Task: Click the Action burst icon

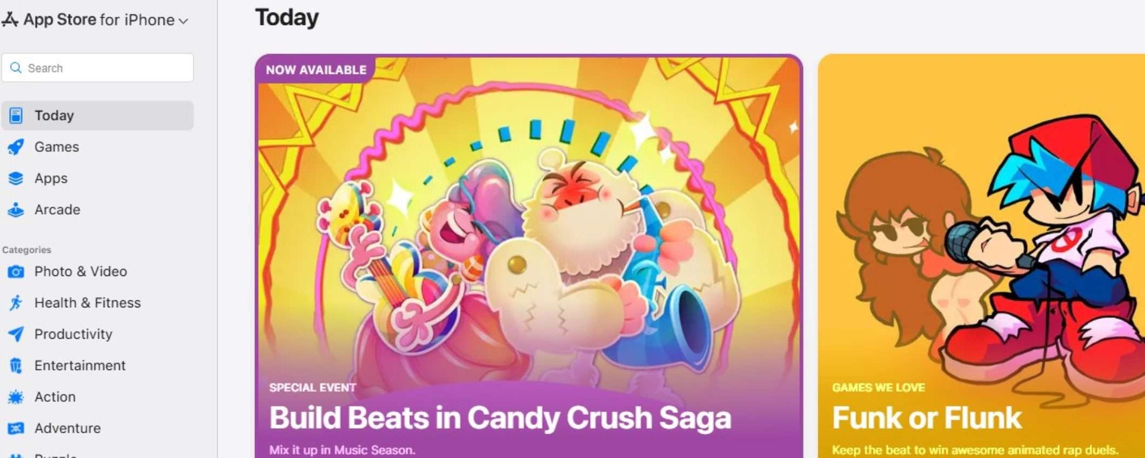Action: coord(16,397)
